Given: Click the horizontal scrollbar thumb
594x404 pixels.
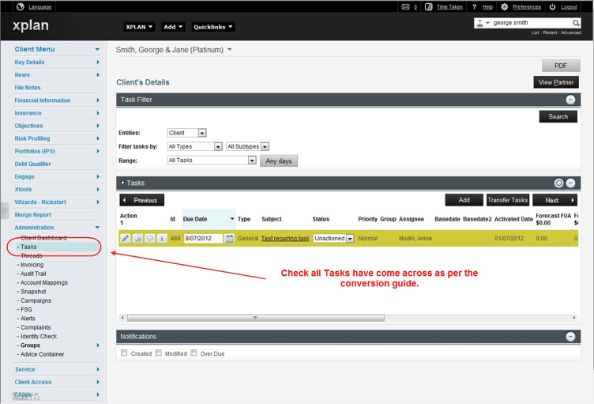Looking at the screenshot, I should 256,318.
